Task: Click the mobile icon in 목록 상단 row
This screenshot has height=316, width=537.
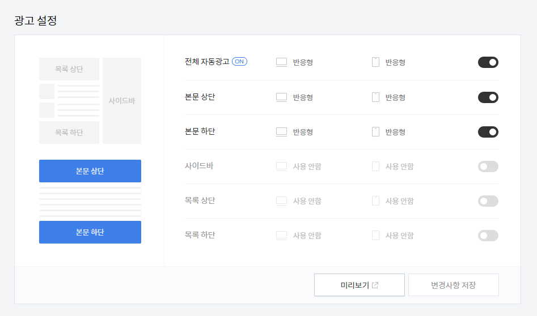Action: click(376, 201)
